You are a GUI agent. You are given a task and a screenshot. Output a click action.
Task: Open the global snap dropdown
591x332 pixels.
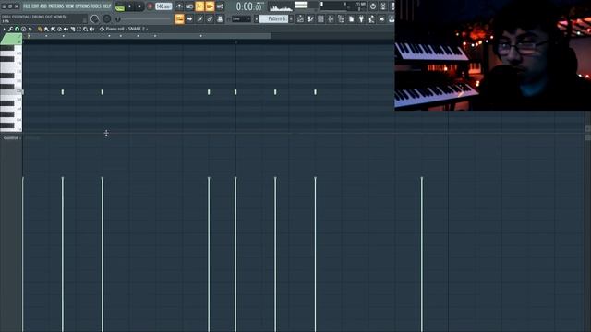click(x=241, y=18)
